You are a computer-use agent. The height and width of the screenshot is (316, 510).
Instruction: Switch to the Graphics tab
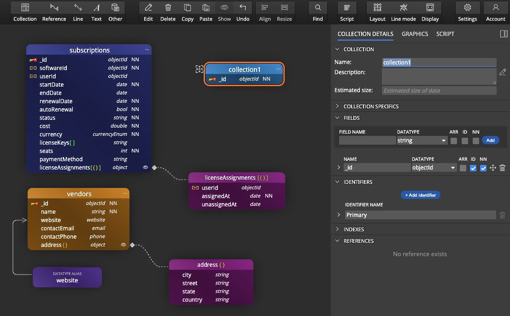415,34
